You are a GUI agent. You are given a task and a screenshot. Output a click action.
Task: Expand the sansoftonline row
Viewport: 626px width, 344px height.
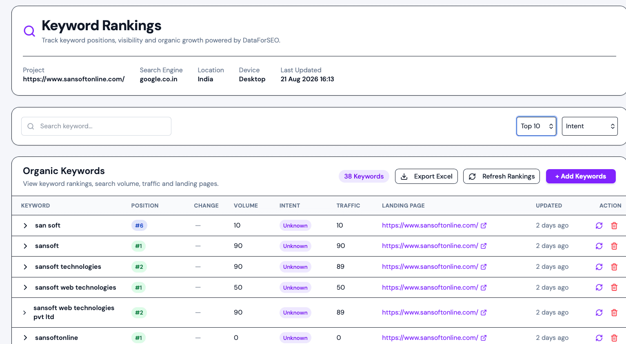coord(25,338)
